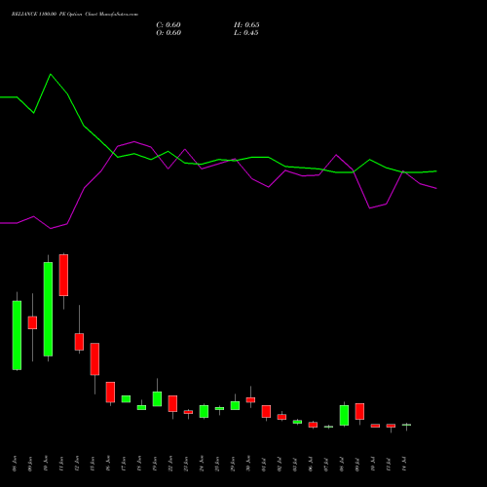487x487 pixels.
Task: Select the '22 Jun' date label
Action: tap(170, 464)
